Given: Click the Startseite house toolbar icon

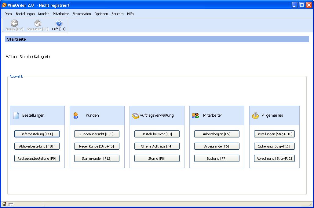Looking at the screenshot, I should [x=38, y=23].
